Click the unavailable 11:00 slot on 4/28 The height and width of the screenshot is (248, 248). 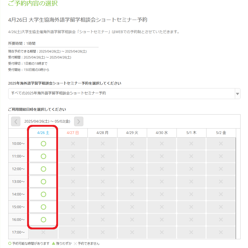(103, 156)
